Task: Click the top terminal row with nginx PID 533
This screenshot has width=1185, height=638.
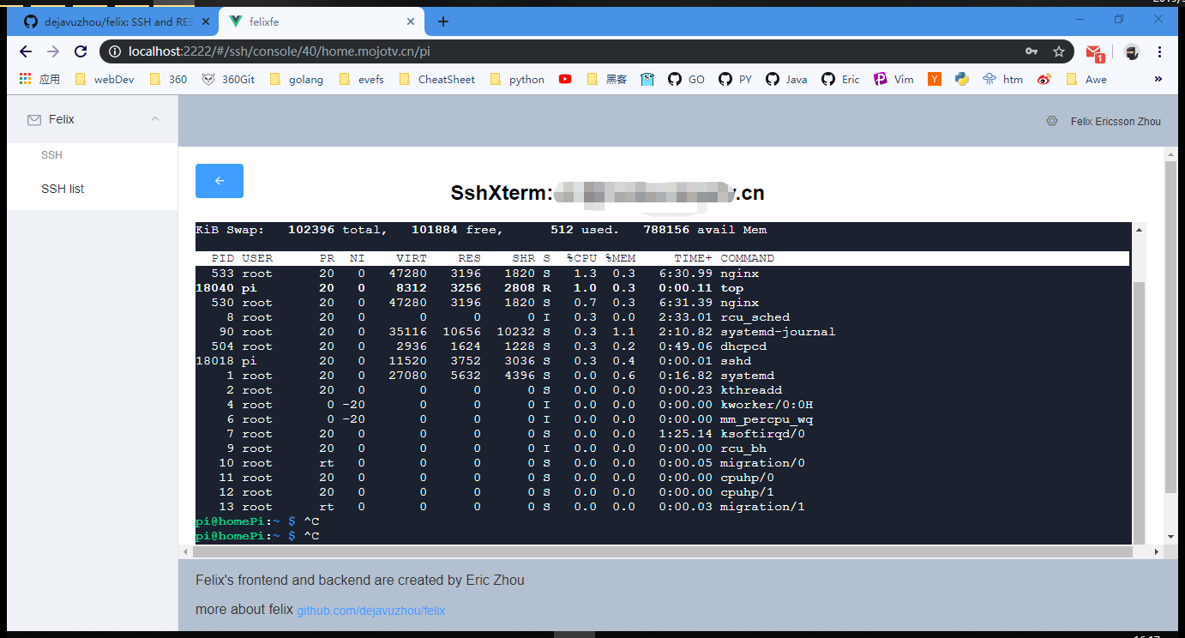Action: (x=662, y=274)
